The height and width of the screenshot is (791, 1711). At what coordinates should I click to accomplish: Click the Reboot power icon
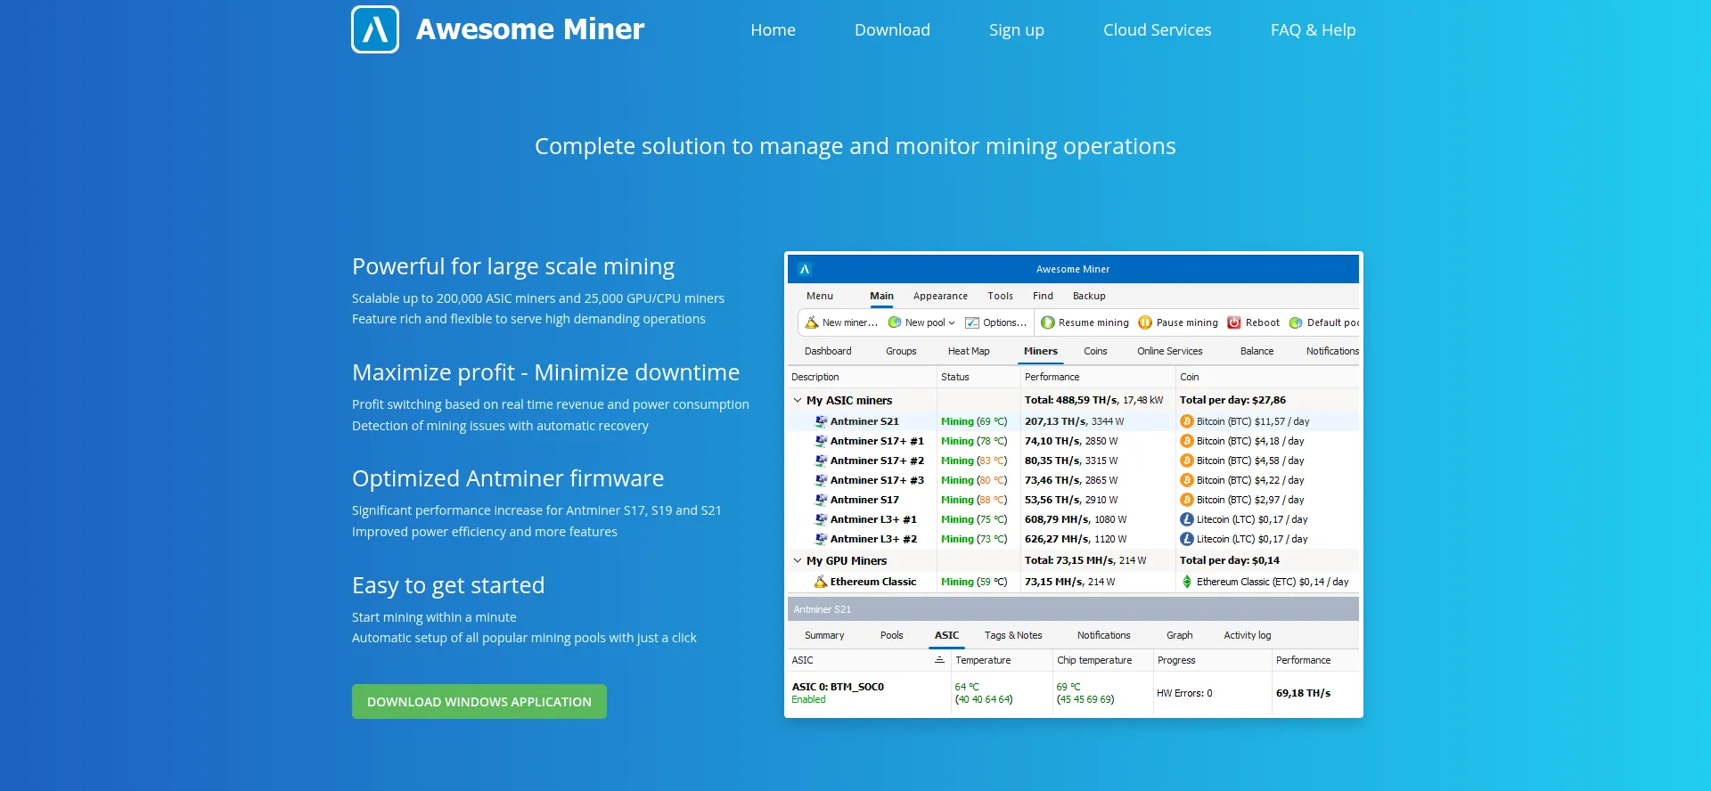[1234, 322]
